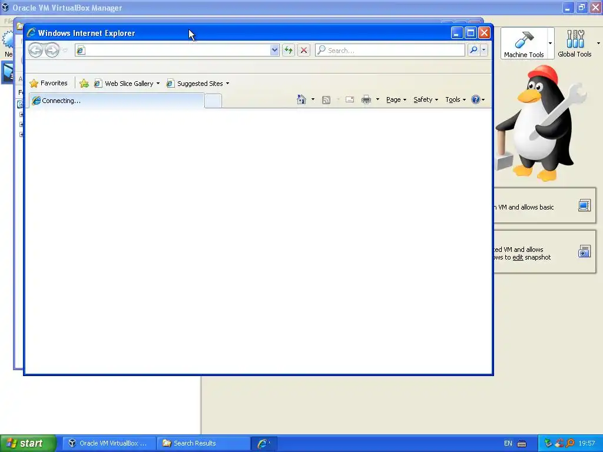Minimize the Internet Explorer window
The image size is (603, 452).
tap(456, 33)
